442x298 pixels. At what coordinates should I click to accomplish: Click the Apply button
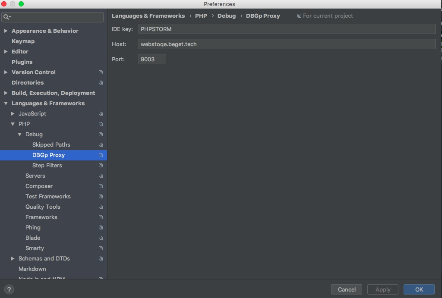point(383,289)
